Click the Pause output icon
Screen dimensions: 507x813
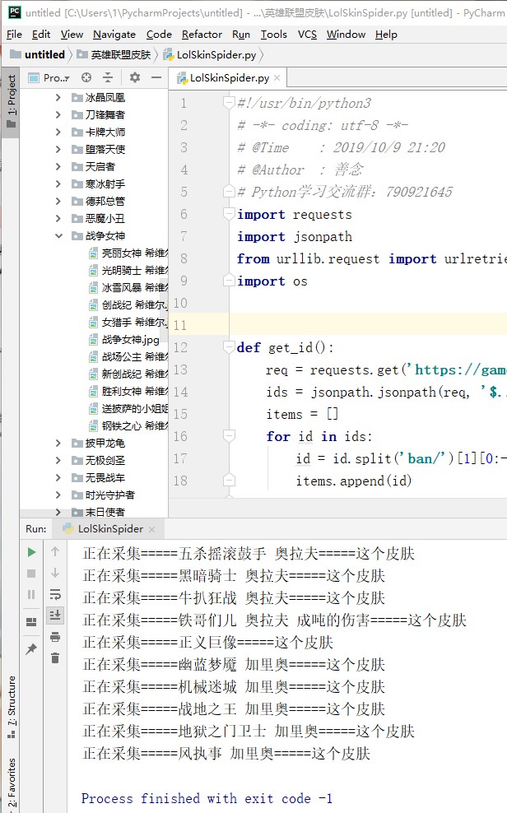[31, 594]
